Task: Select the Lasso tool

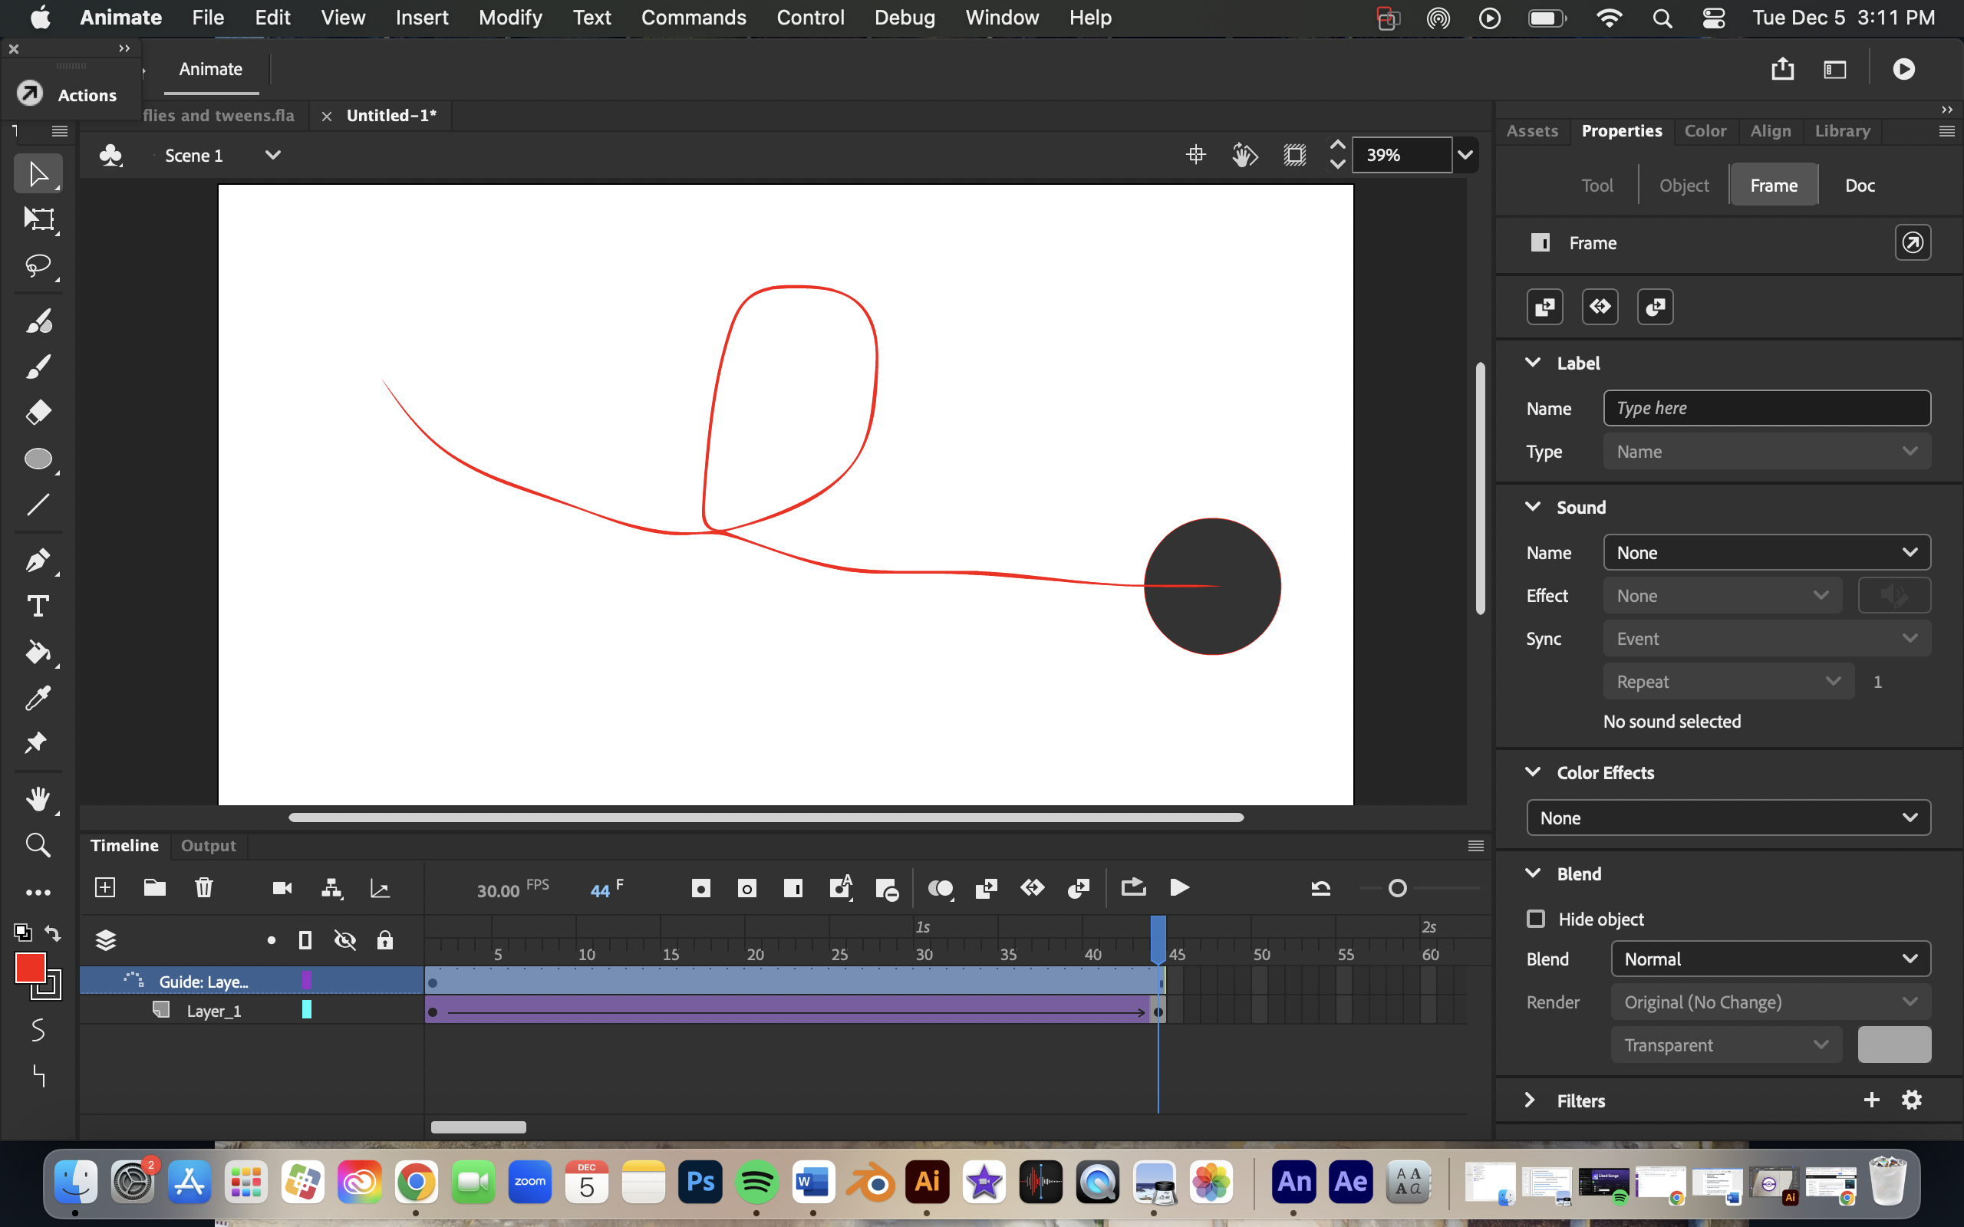Action: coord(38,266)
